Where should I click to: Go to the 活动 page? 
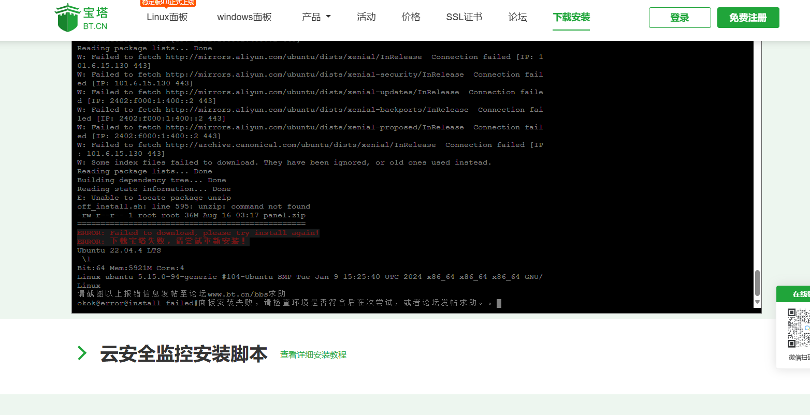coord(366,17)
